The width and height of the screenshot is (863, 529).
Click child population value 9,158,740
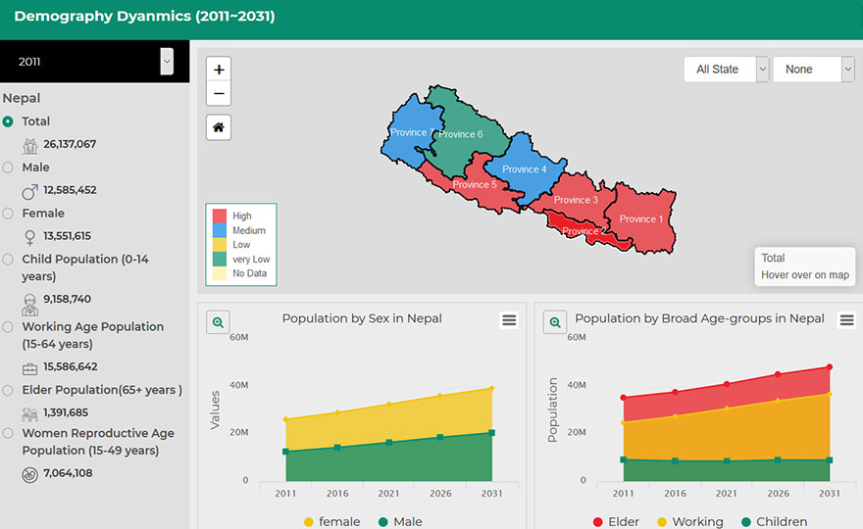[x=67, y=299]
